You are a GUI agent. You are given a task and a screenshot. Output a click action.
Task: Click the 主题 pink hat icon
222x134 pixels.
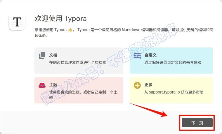[x=42, y=85]
